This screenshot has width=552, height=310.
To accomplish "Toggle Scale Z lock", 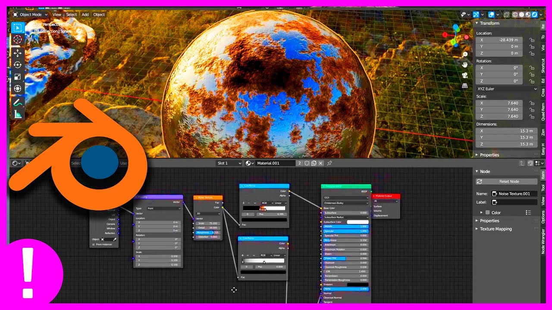I will [531, 117].
